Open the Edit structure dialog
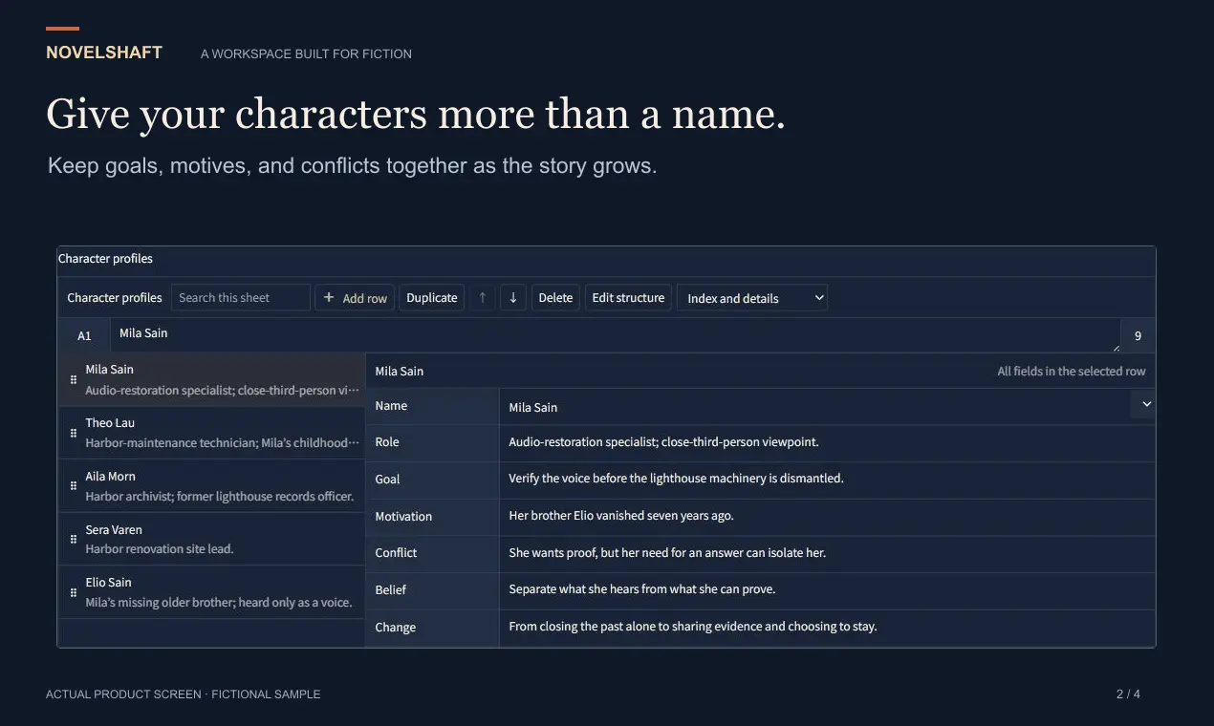This screenshot has width=1214, height=726. [x=628, y=298]
